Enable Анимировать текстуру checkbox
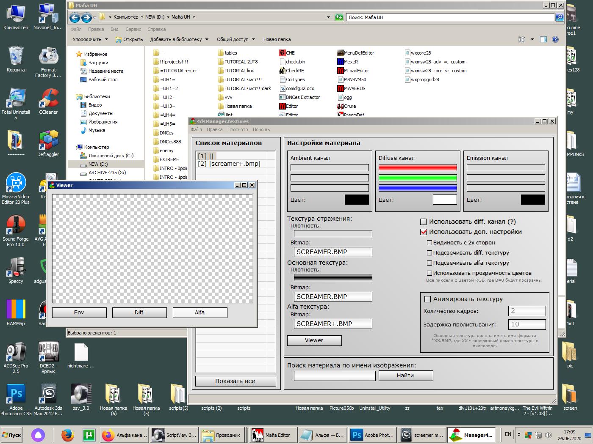 (427, 299)
